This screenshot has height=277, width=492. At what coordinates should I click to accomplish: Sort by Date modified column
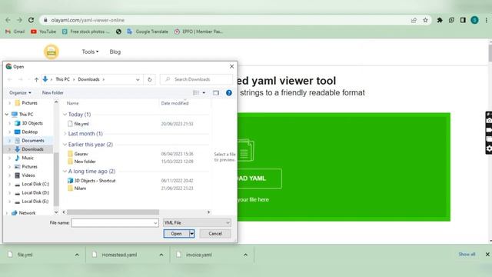(x=175, y=103)
